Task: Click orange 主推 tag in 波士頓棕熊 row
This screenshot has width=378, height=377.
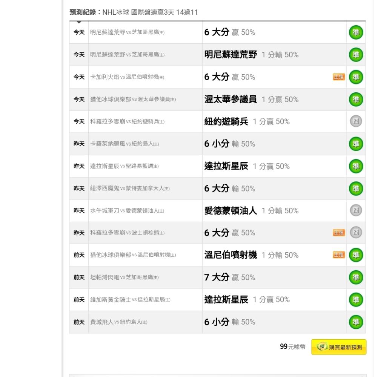Action: click(339, 233)
